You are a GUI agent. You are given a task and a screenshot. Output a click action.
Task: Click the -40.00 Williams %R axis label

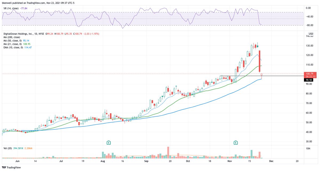tap(309, 17)
